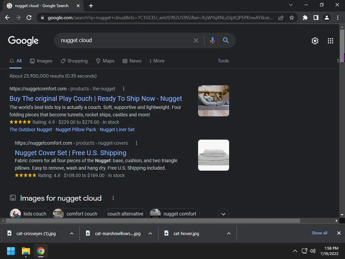The image size is (345, 259).
Task: Switch to the News tab
Action: pyautogui.click(x=132, y=61)
